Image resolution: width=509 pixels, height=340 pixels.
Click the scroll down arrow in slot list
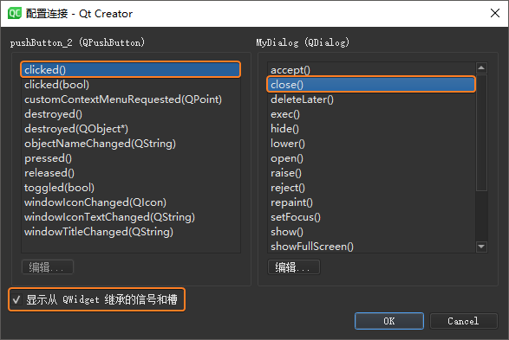[481, 247]
